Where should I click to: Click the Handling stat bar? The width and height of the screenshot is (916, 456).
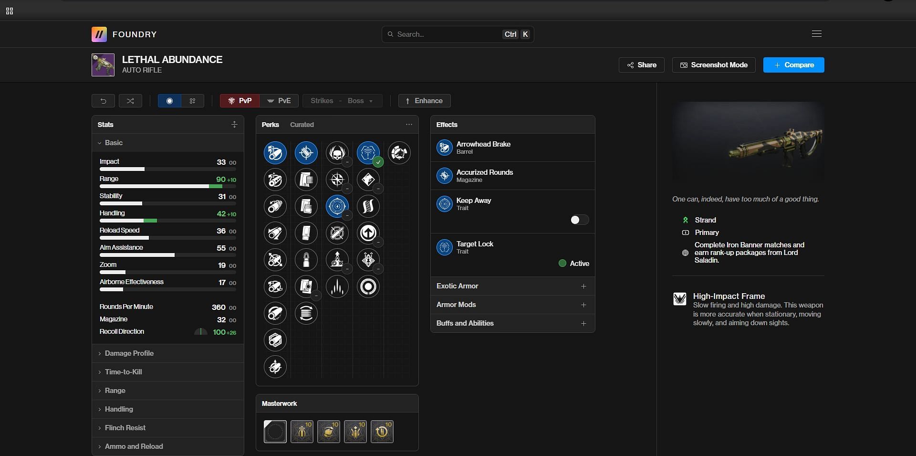tap(168, 221)
